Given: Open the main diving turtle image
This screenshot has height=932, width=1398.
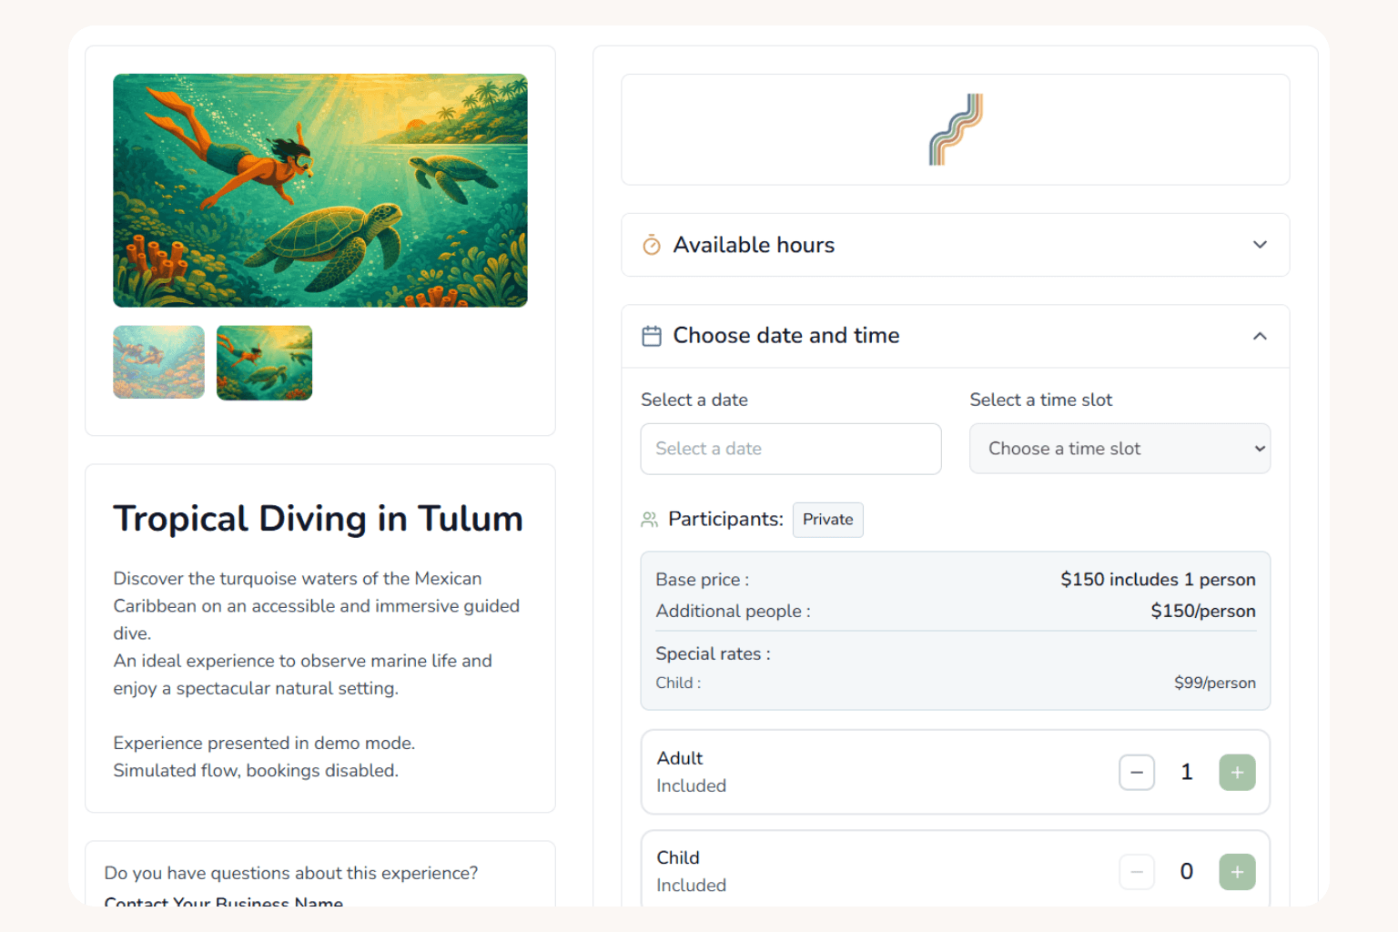Looking at the screenshot, I should point(320,190).
